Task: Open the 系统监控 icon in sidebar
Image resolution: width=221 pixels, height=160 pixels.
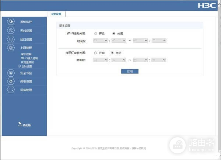Action: (11, 22)
